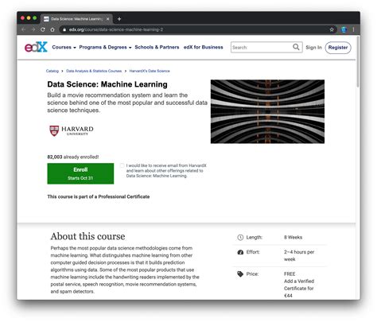Click the browser forward arrow
This screenshot has height=322, width=377.
[x=33, y=29]
